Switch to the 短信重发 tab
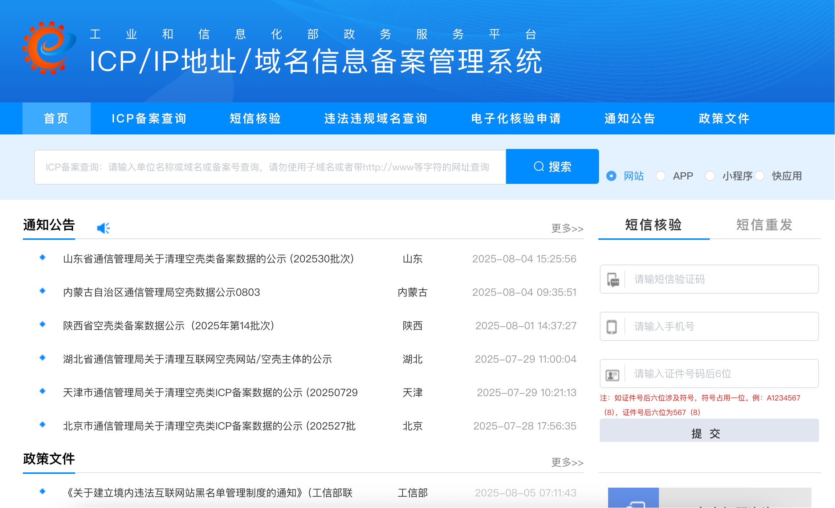The width and height of the screenshot is (835, 508). 764,225
